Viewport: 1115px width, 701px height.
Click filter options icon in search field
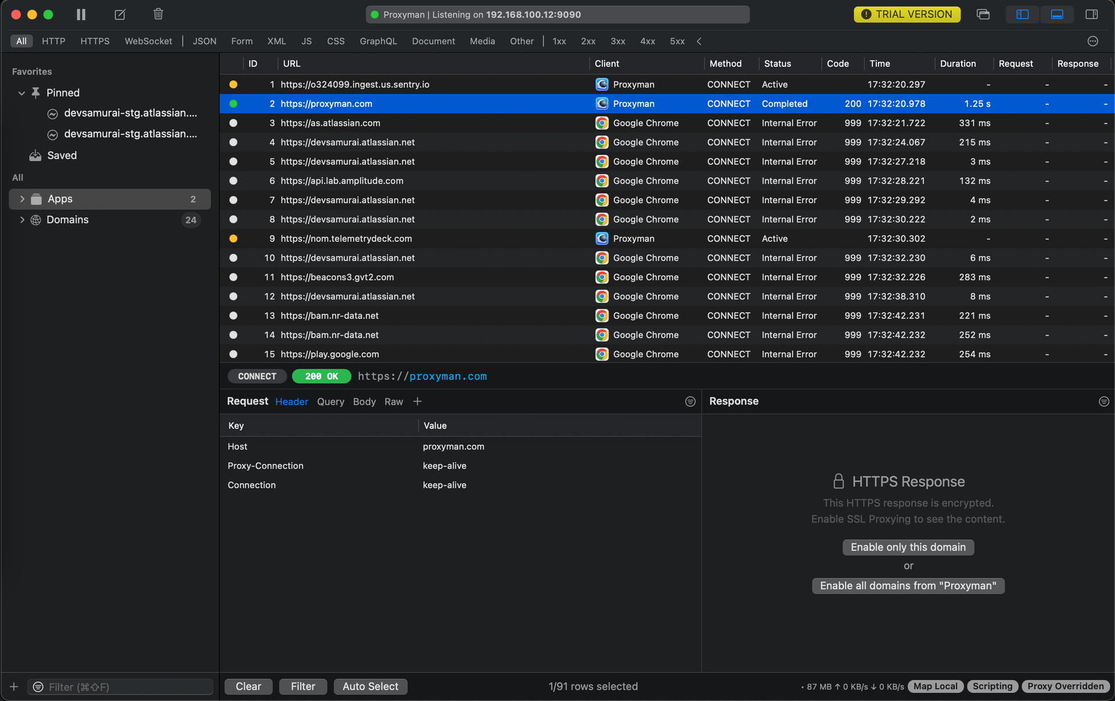tap(38, 687)
